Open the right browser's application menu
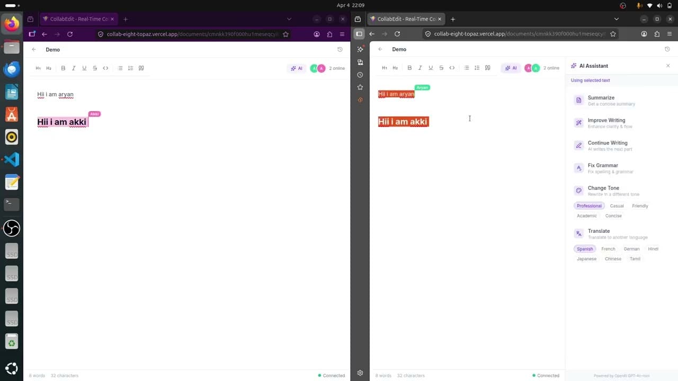Screen dimensions: 678x381 [670, 34]
